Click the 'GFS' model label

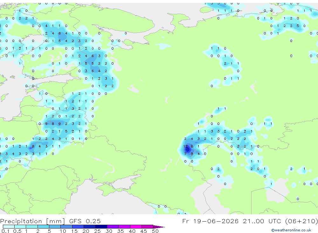(75, 221)
